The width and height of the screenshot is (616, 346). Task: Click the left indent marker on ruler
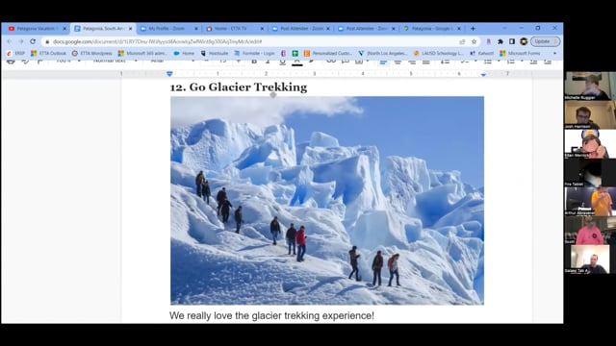pyautogui.click(x=169, y=74)
